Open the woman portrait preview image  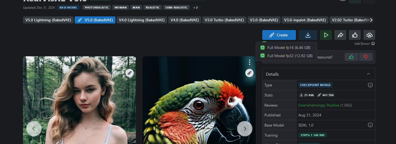point(79,100)
